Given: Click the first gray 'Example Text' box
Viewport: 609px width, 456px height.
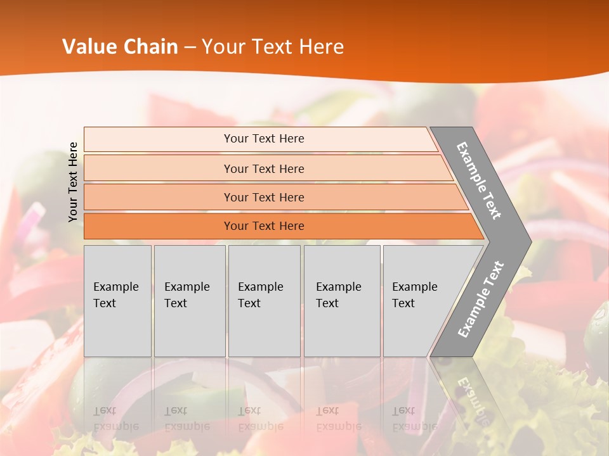Looking at the screenshot, I should (117, 301).
